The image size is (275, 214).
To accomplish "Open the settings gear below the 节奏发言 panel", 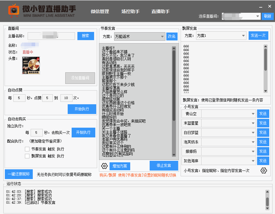I will point(104,166).
